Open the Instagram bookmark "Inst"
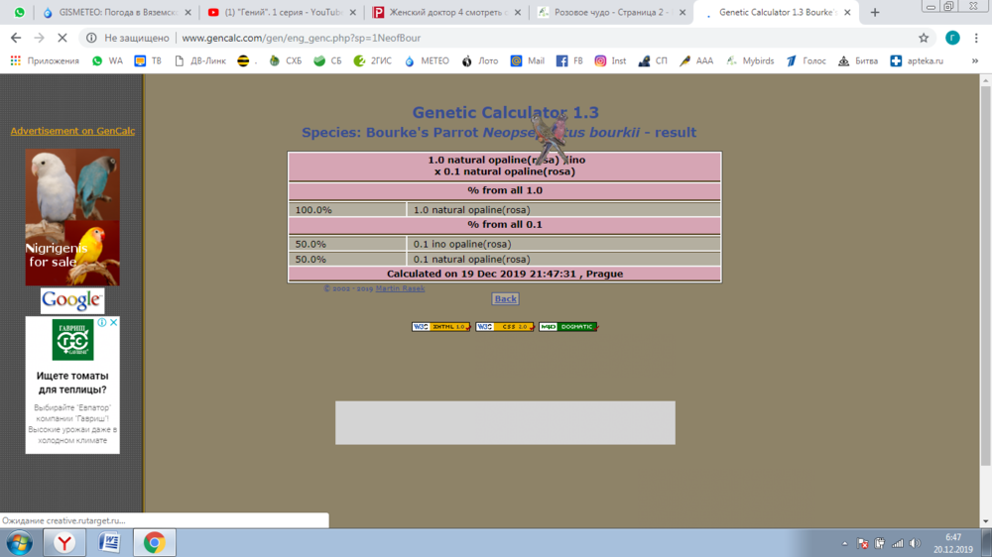992x557 pixels. click(610, 60)
